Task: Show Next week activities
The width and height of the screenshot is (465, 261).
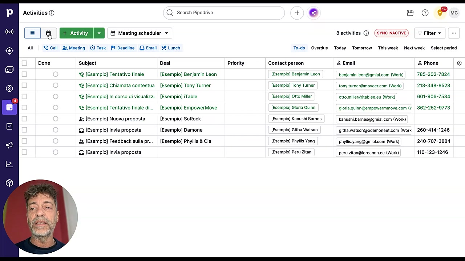Action: pyautogui.click(x=414, y=48)
